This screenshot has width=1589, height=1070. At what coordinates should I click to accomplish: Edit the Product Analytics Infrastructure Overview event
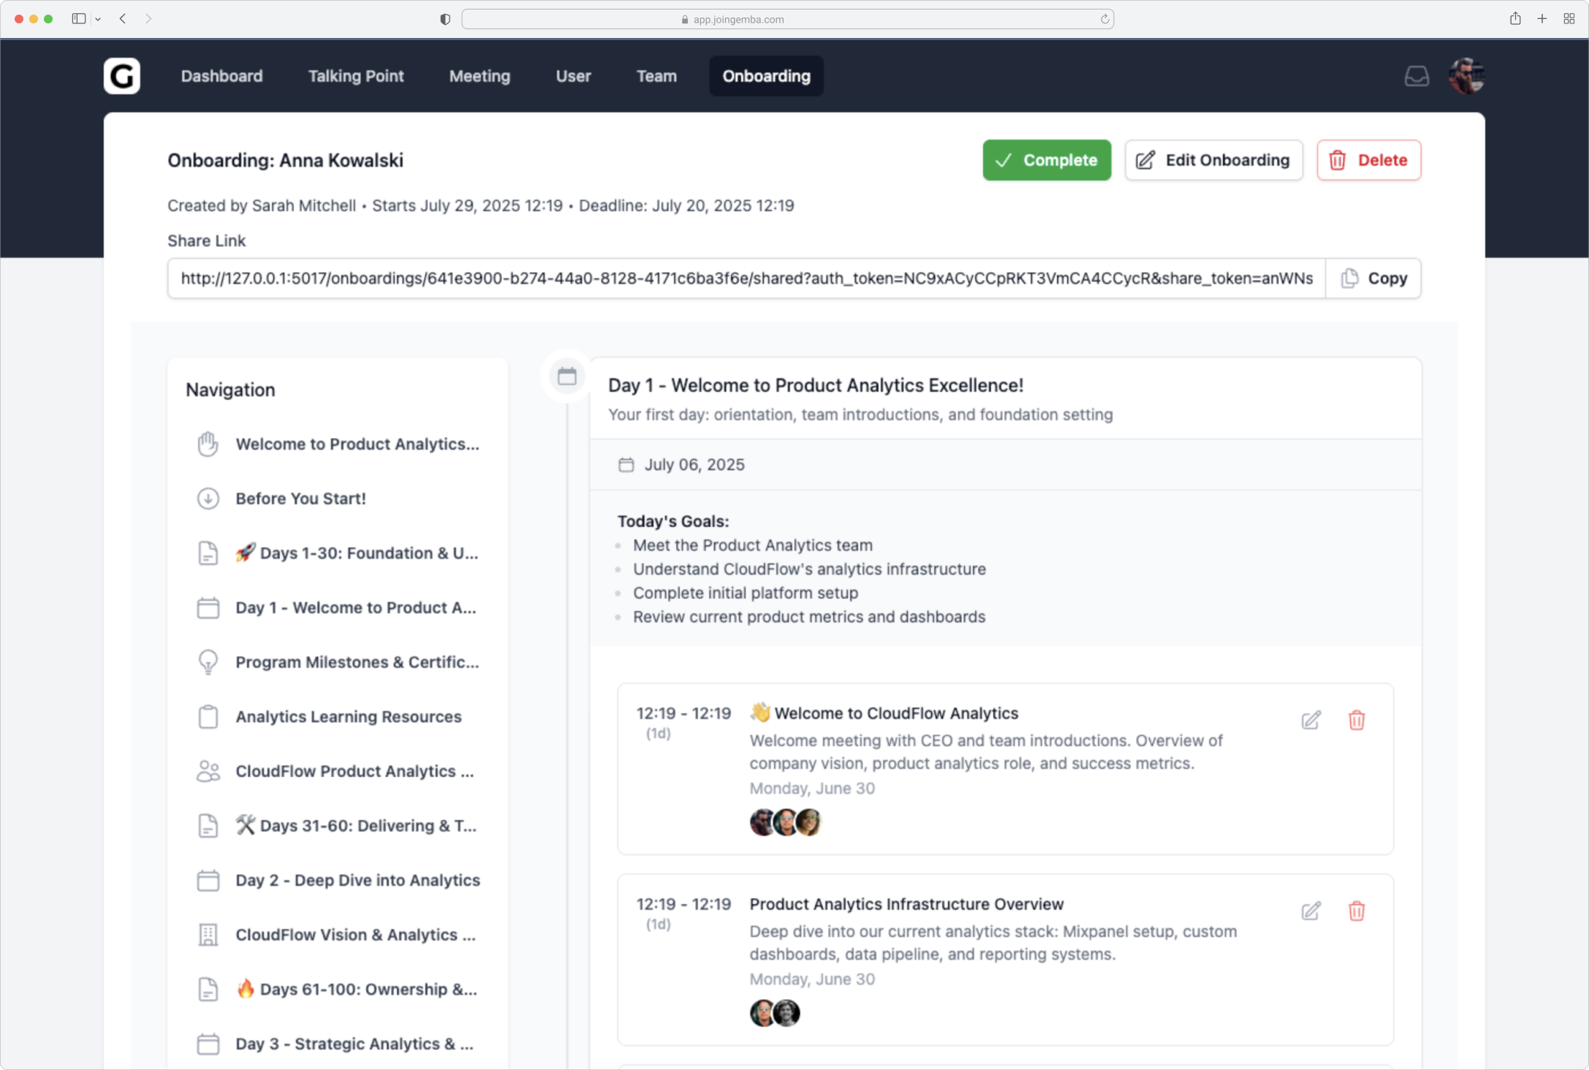pyautogui.click(x=1311, y=911)
